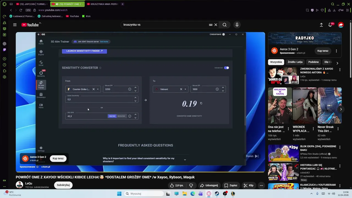Open the YouTube create upload icon
The image size is (352, 198).
321,25
